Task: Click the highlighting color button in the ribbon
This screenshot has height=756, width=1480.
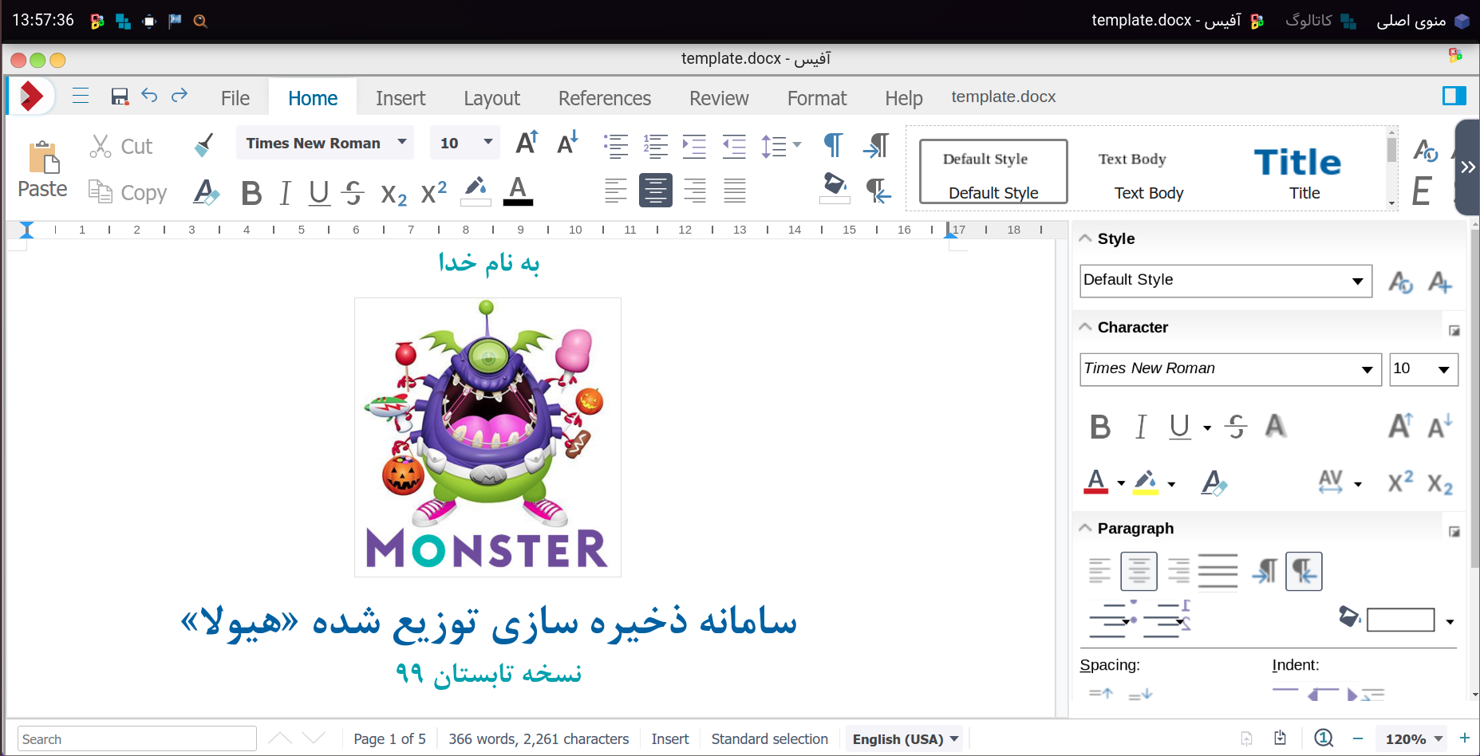Action: 476,191
